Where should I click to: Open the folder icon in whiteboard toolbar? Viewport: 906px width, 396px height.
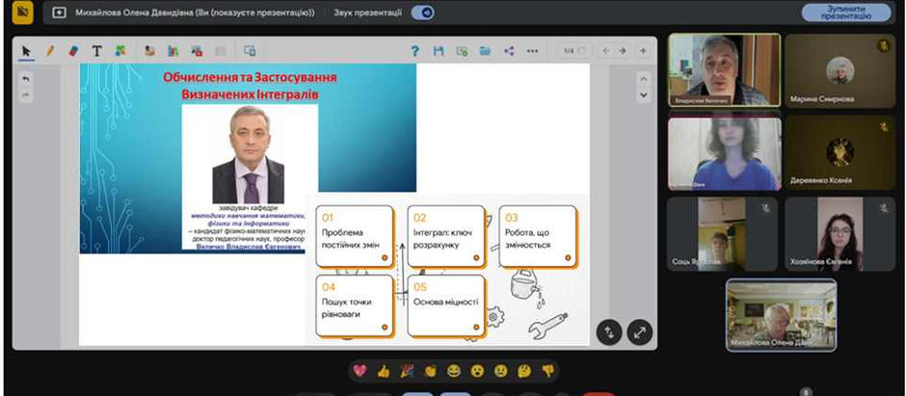486,51
